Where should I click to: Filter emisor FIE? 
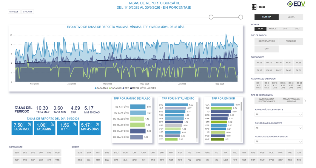pos(189,153)
